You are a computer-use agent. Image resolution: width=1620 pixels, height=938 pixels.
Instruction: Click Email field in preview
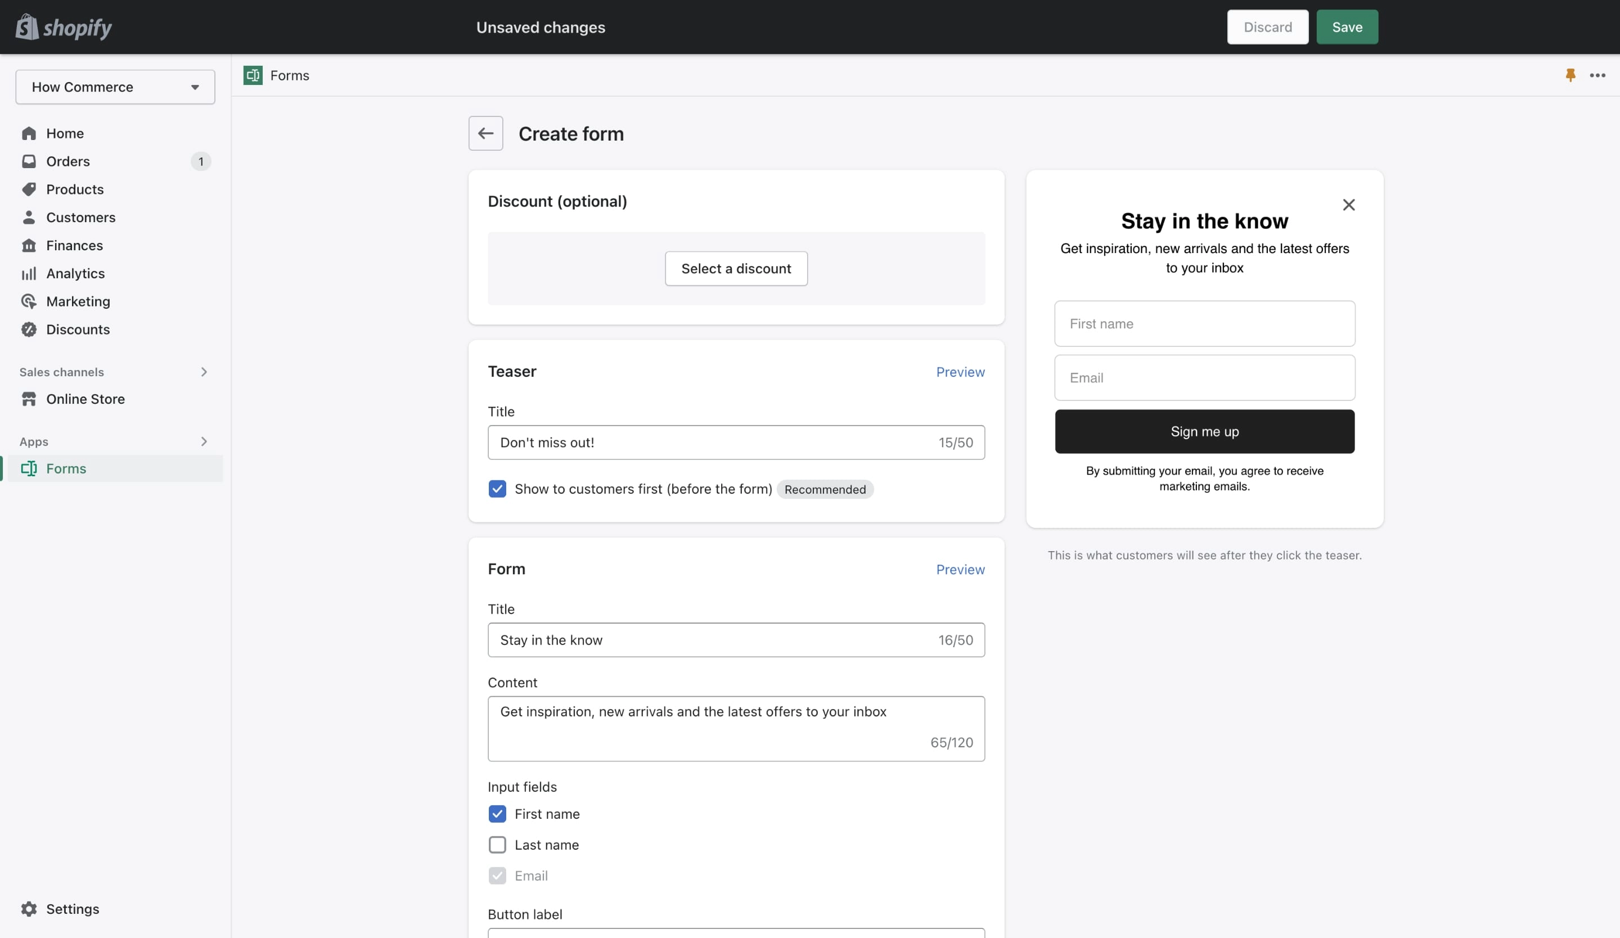coord(1205,378)
